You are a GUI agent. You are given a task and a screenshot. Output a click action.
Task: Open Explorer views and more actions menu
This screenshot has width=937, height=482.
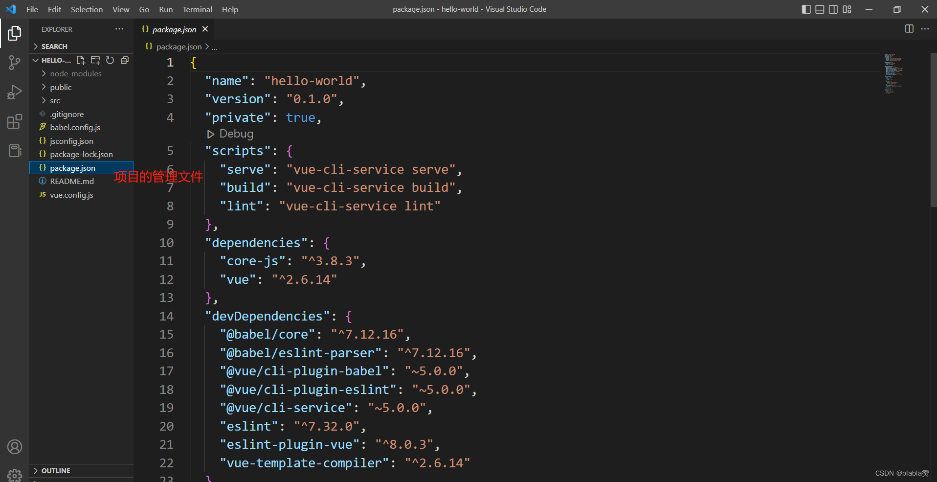tap(119, 29)
